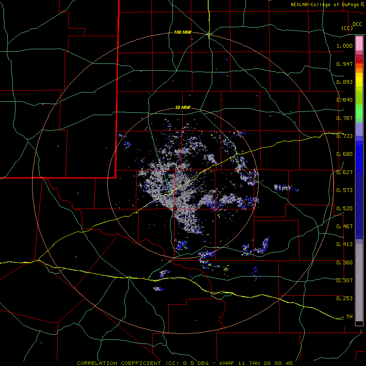Click the 50 NMI range ring label
The height and width of the screenshot is (366, 366).
click(x=183, y=108)
